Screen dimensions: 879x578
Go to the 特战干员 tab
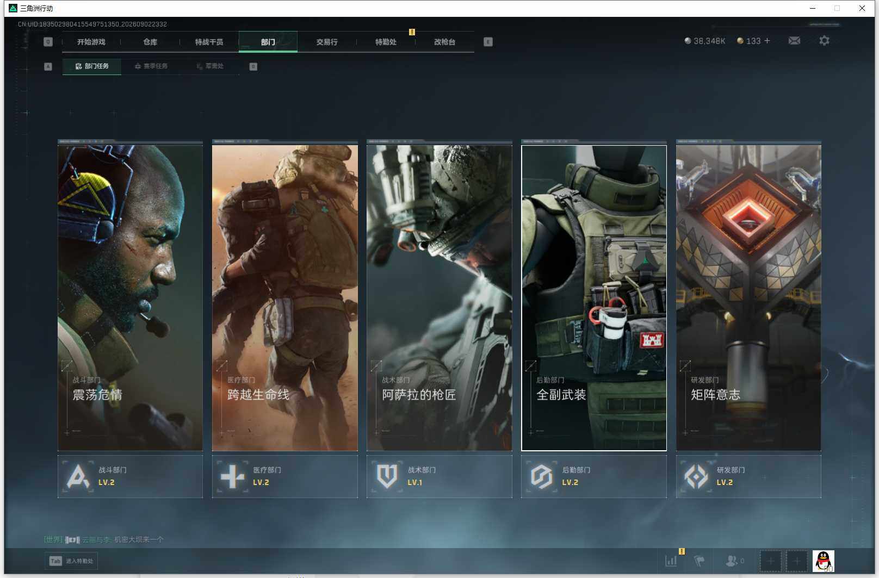click(209, 42)
